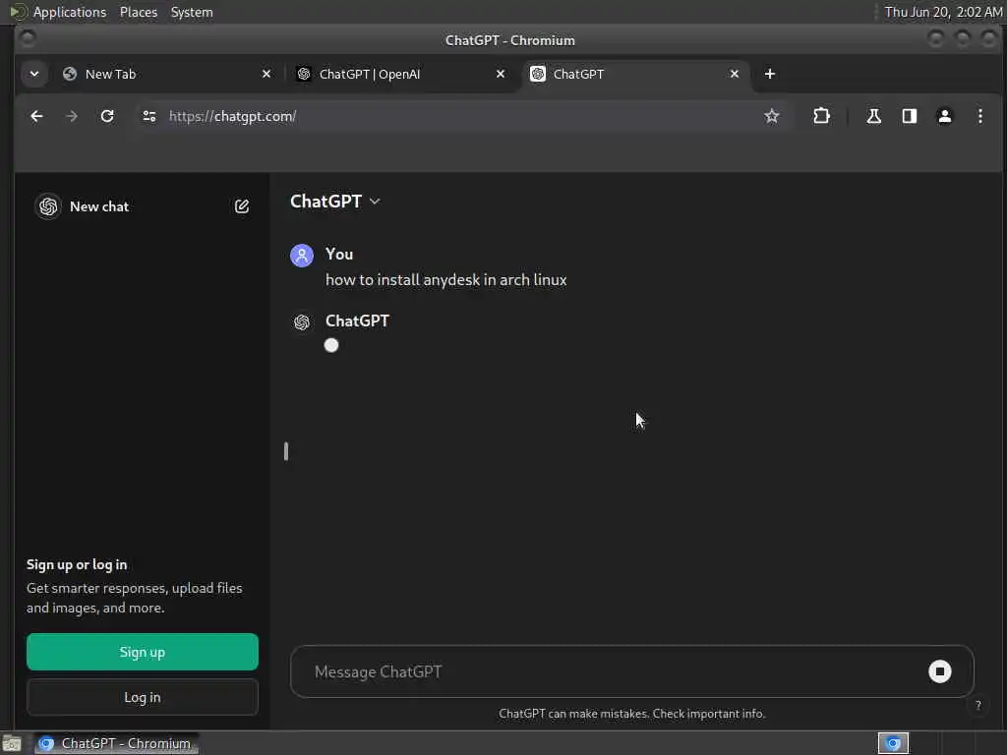1007x755 pixels.
Task: Close the New Tab tab
Action: pos(267,74)
